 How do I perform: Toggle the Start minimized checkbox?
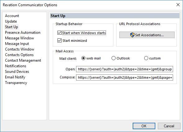pyautogui.click(x=59, y=41)
